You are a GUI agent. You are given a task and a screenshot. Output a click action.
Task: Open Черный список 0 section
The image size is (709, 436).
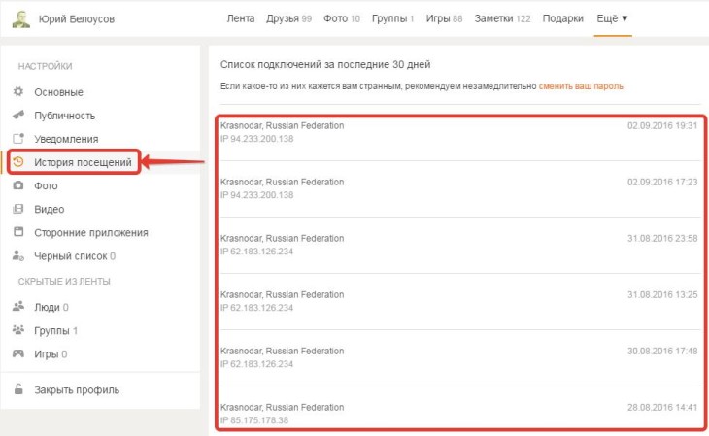[75, 256]
